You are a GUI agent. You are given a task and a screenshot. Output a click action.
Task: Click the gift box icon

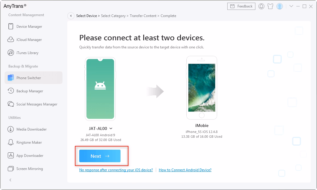[x=270, y=6]
